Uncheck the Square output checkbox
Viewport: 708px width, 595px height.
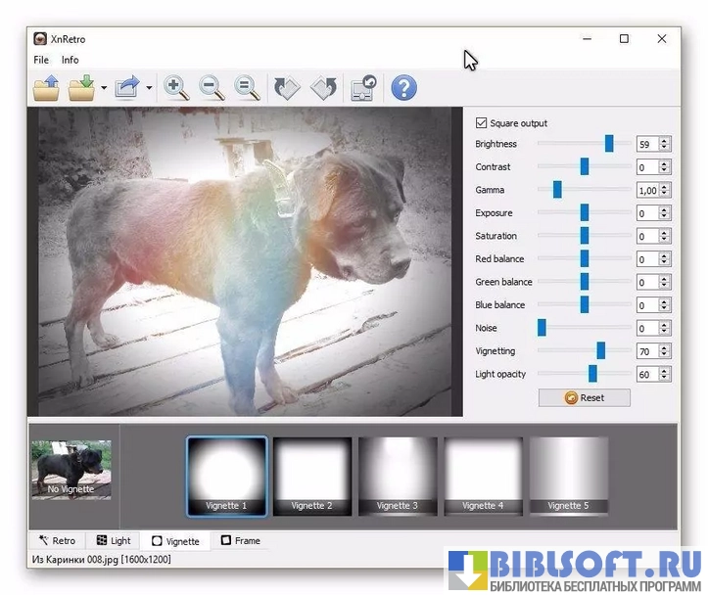(481, 123)
